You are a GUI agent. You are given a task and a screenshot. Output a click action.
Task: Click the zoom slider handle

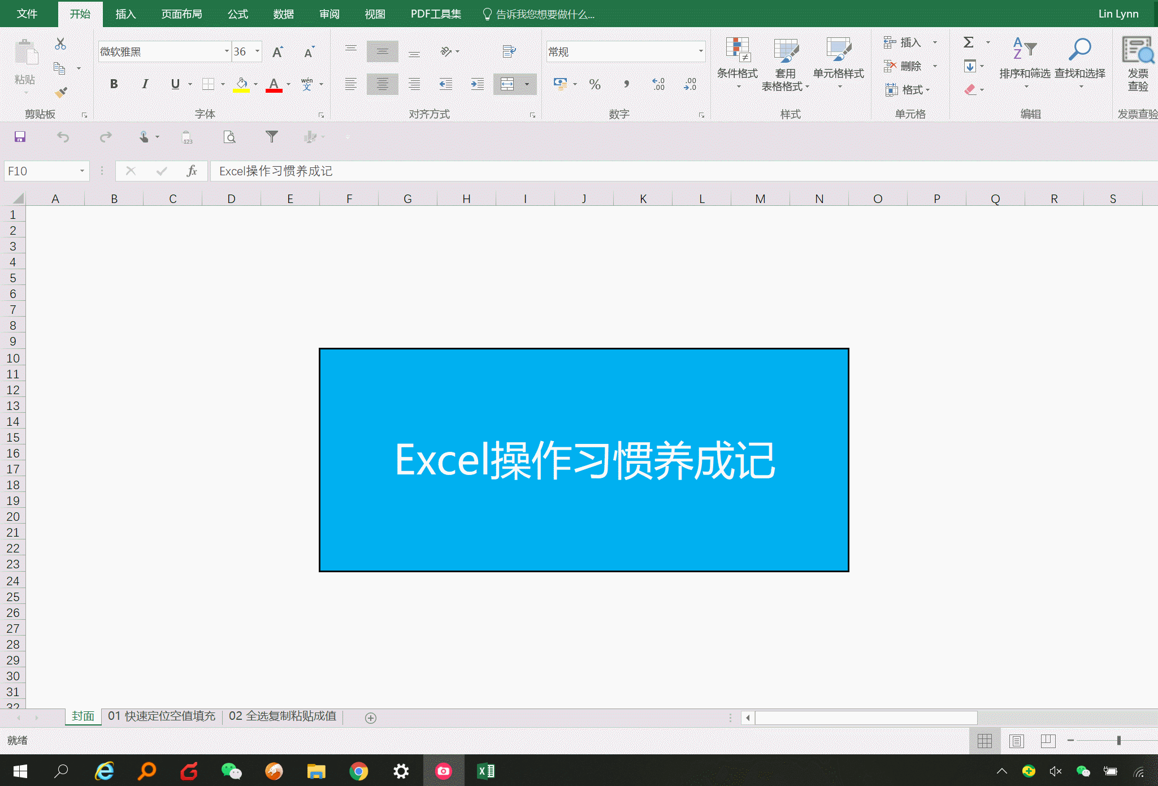tap(1118, 740)
